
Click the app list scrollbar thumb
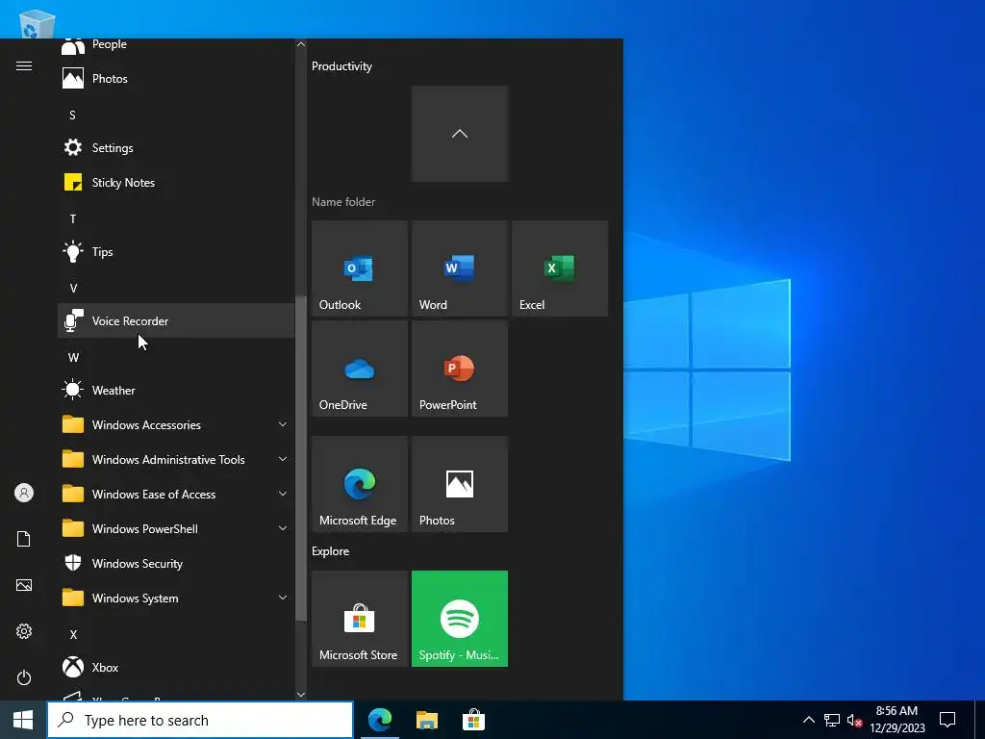tap(301, 459)
